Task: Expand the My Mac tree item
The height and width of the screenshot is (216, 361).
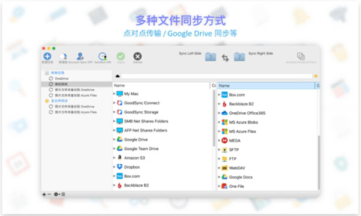Action: (x=114, y=94)
